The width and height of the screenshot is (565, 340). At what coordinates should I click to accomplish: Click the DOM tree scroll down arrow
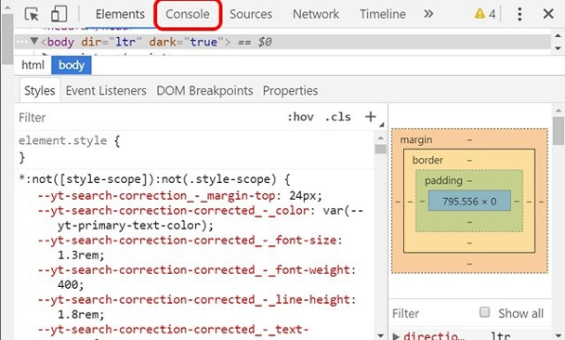(558, 48)
